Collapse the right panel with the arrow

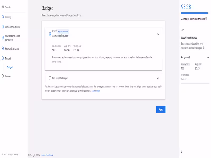point(182,152)
